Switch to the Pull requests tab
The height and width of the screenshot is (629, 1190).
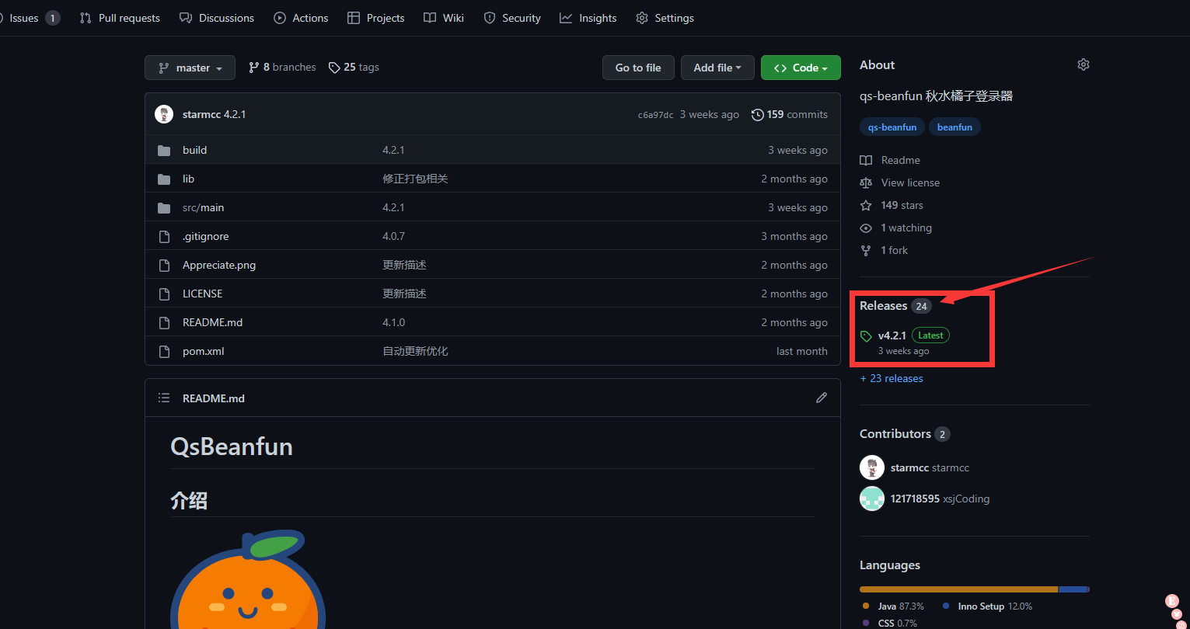(120, 18)
